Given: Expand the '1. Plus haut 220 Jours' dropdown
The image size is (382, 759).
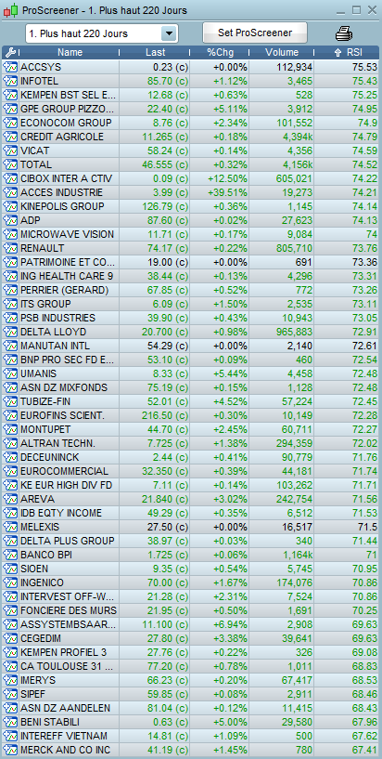Looking at the screenshot, I should coord(168,33).
